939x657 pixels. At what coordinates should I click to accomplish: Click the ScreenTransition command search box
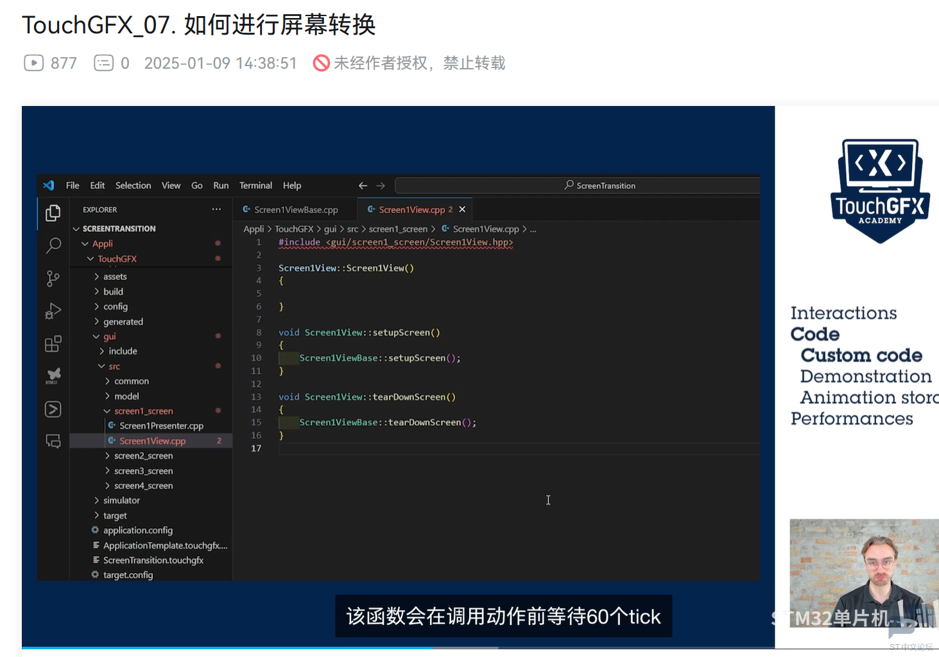click(578, 186)
